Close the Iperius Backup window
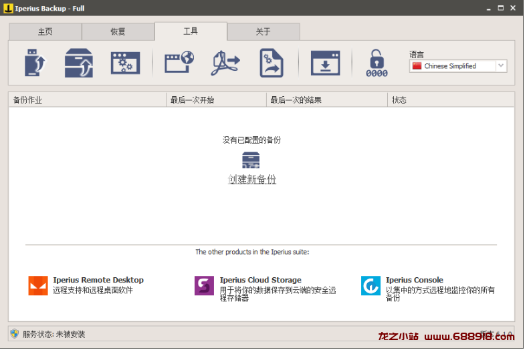This screenshot has width=525, height=350. 513,8
